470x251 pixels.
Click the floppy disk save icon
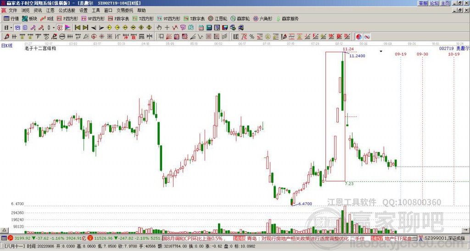click(225, 27)
